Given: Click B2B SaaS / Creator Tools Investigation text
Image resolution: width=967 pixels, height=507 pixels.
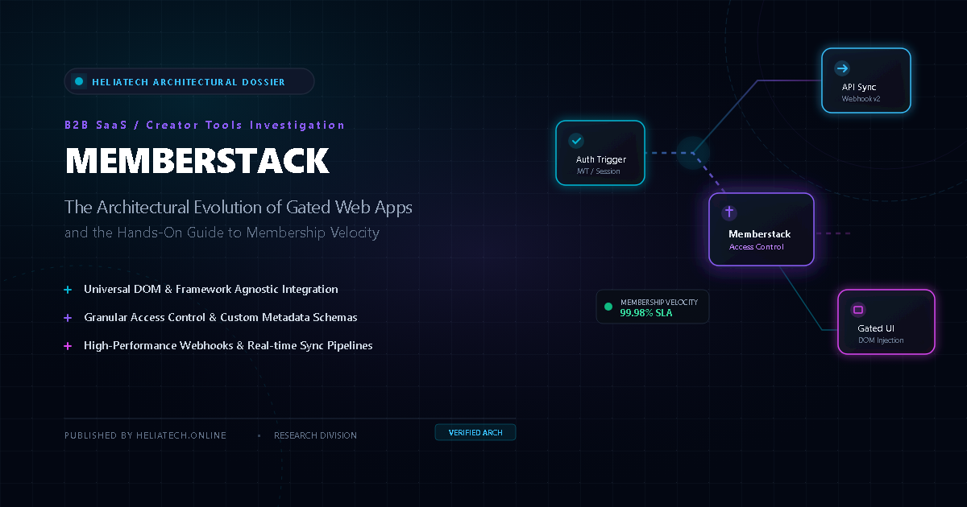Looking at the screenshot, I should click(x=205, y=125).
